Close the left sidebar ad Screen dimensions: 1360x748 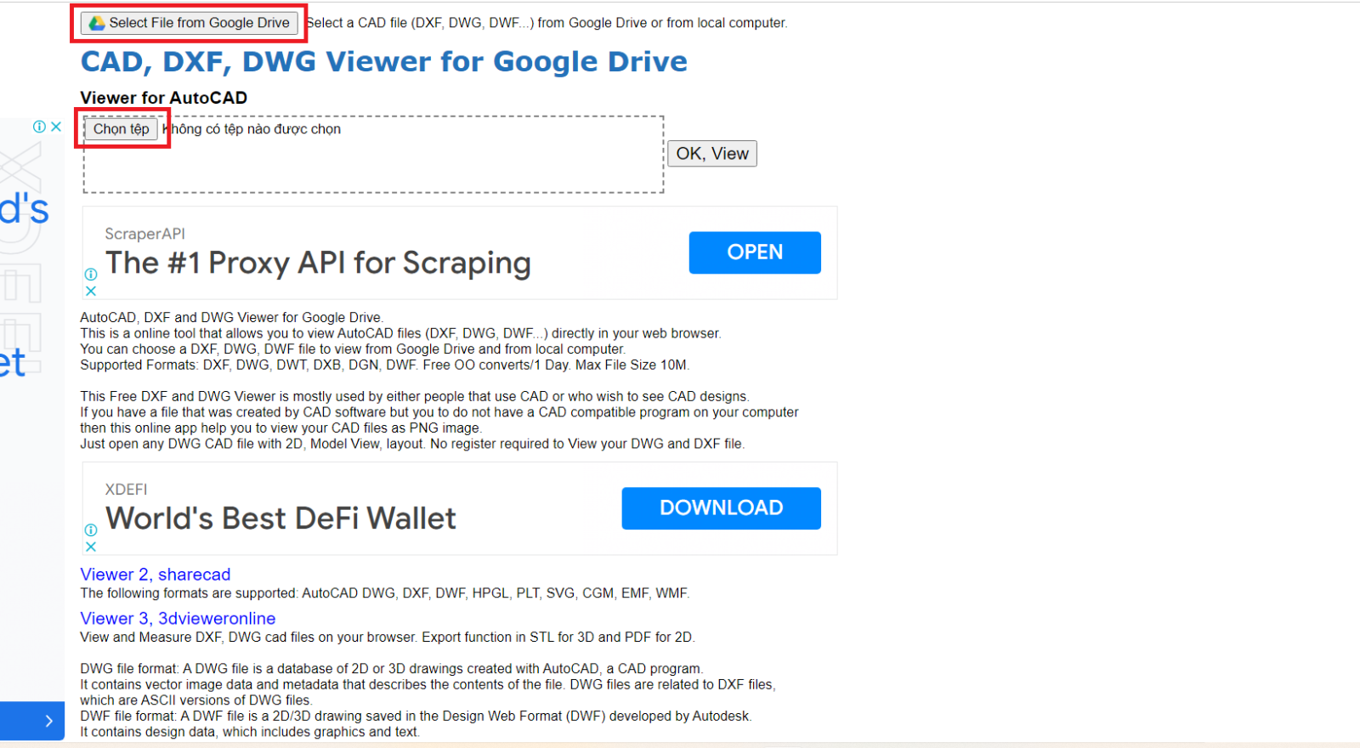click(x=56, y=127)
